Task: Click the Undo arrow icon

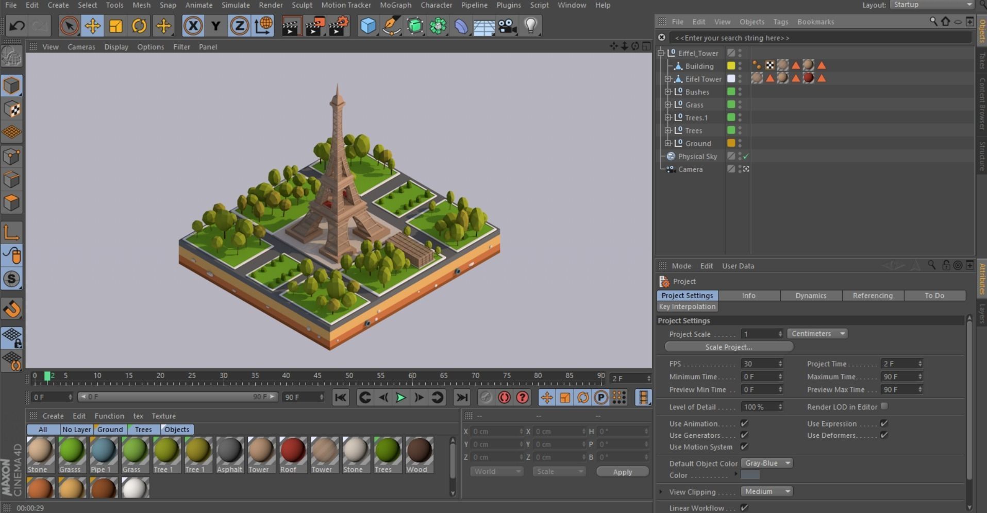Action: coord(17,25)
